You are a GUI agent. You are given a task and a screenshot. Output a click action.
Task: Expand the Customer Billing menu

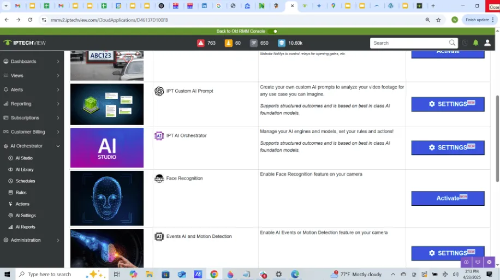(32, 132)
